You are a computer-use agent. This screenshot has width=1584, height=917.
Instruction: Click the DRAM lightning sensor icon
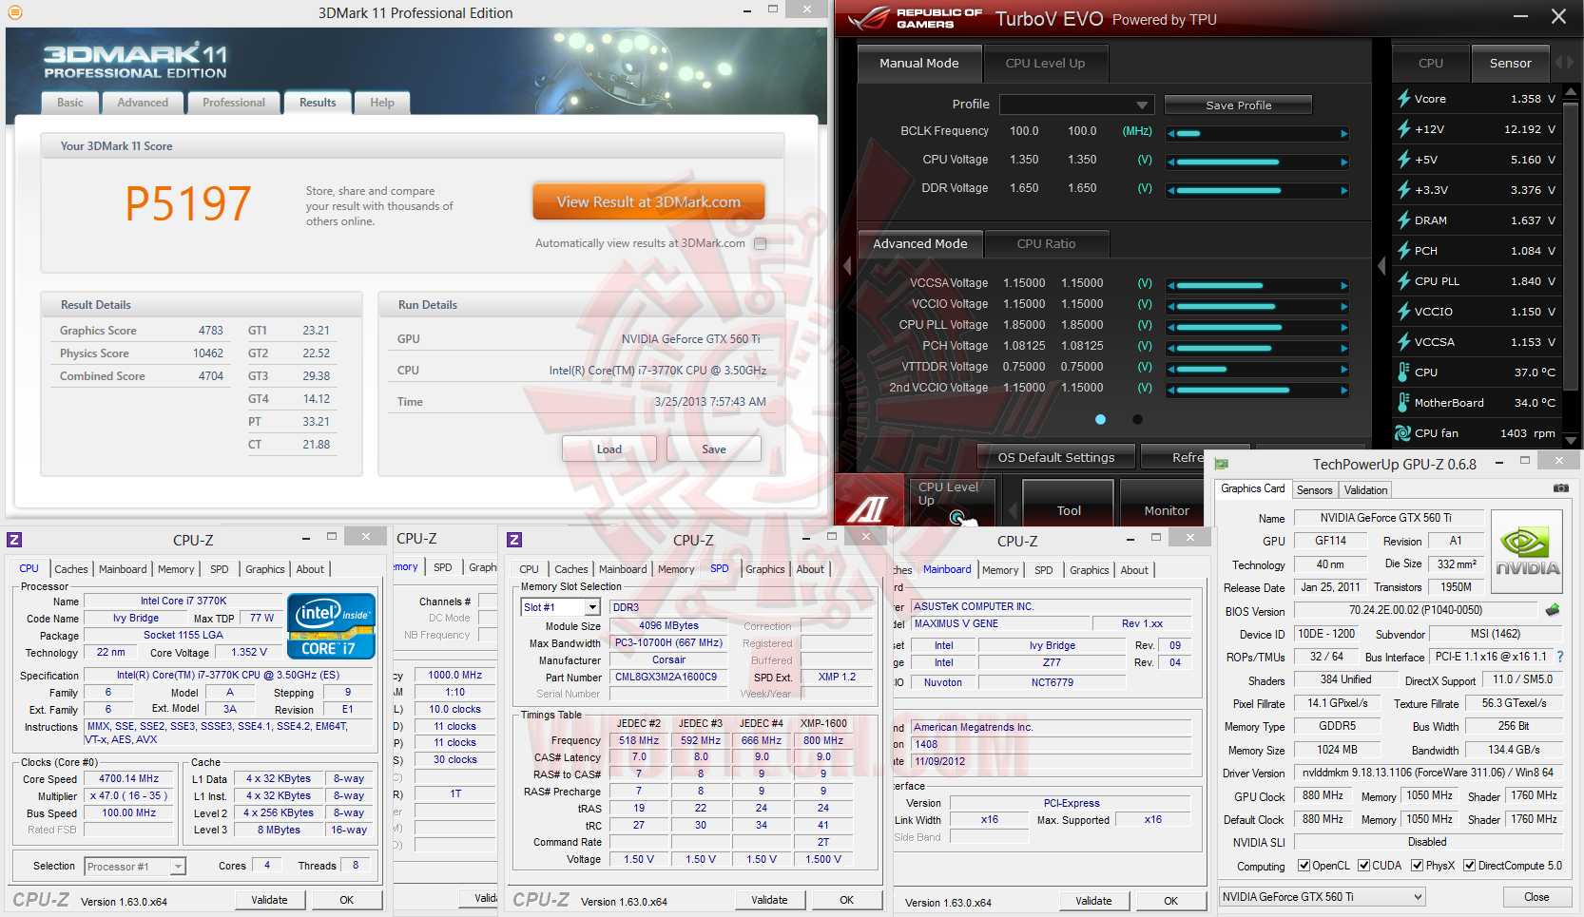click(1403, 220)
